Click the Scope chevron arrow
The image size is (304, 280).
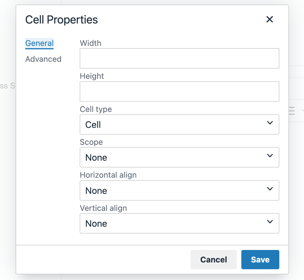(x=270, y=156)
